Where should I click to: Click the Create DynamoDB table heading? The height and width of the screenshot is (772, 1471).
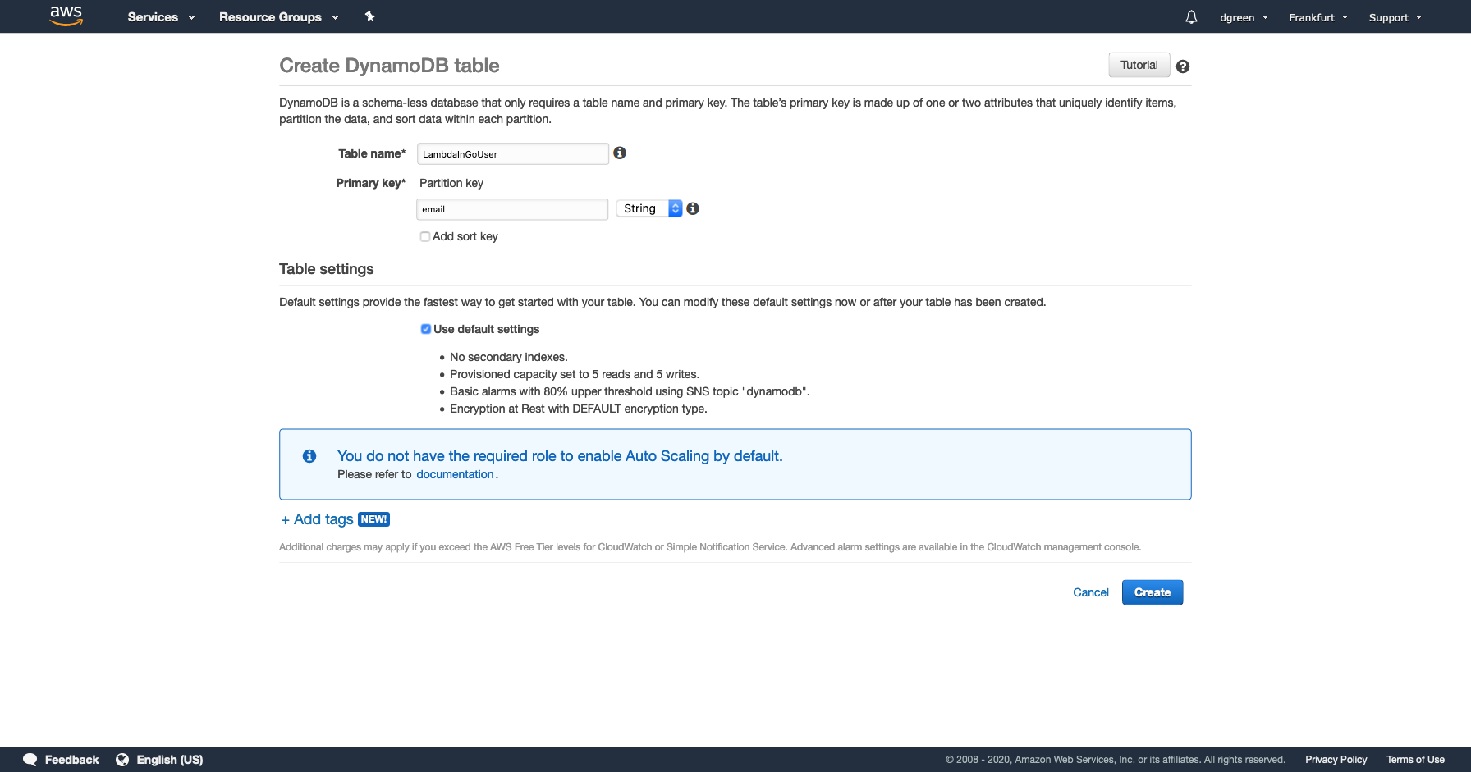click(x=389, y=66)
